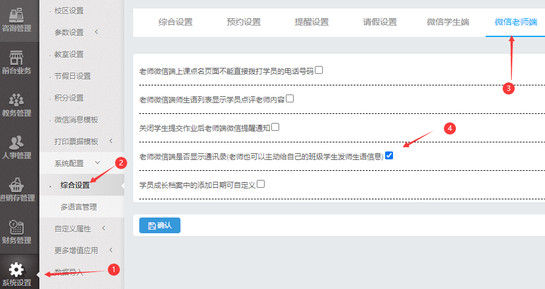Click the 关闭学生提交作业后老师端微信提醒通知 text
Viewport: 545px width, 289px height.
(x=205, y=128)
